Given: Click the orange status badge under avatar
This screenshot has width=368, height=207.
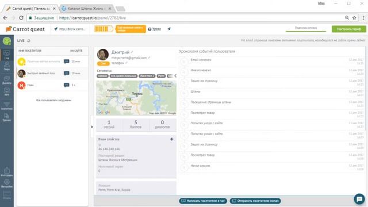Looking at the screenshot, I should click(x=103, y=63).
